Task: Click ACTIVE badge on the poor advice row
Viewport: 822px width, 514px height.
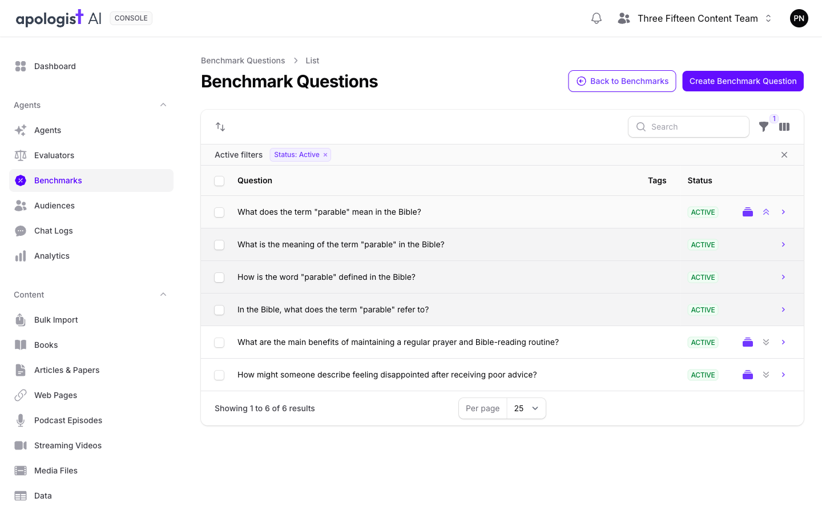Action: coord(703,375)
